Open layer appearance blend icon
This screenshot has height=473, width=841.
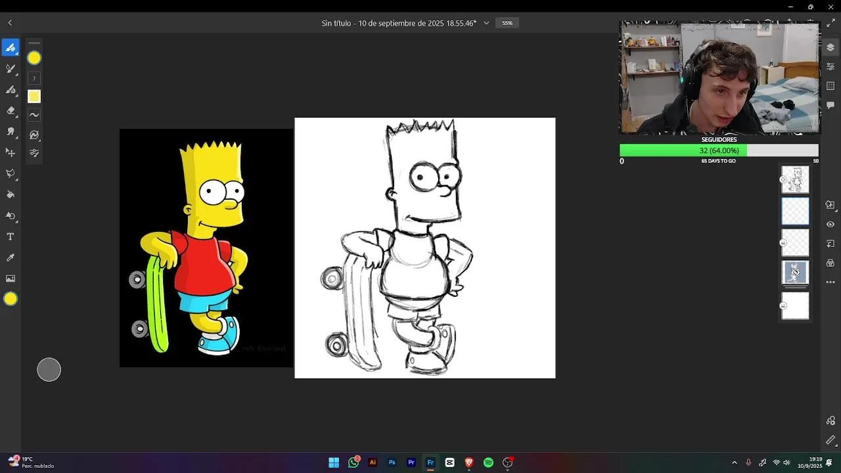click(x=830, y=263)
